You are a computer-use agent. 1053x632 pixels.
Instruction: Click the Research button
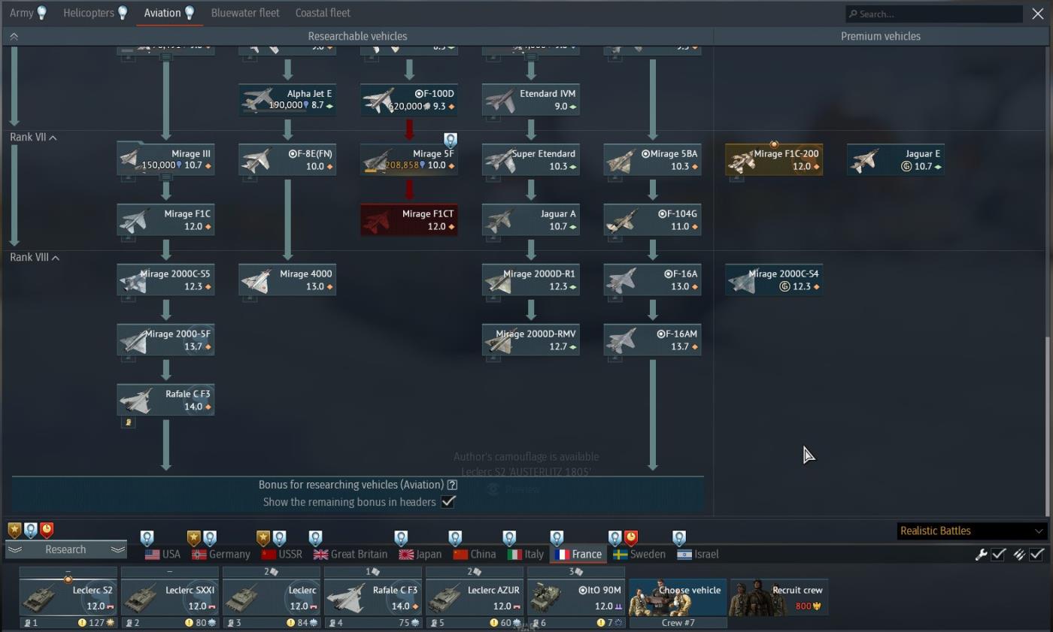pyautogui.click(x=65, y=549)
